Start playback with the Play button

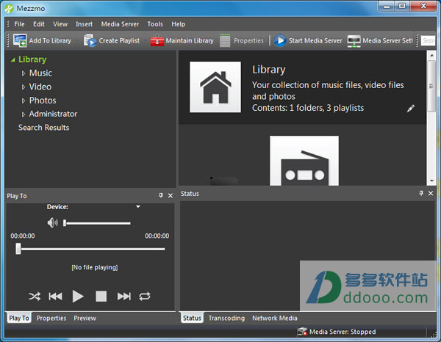point(78,296)
